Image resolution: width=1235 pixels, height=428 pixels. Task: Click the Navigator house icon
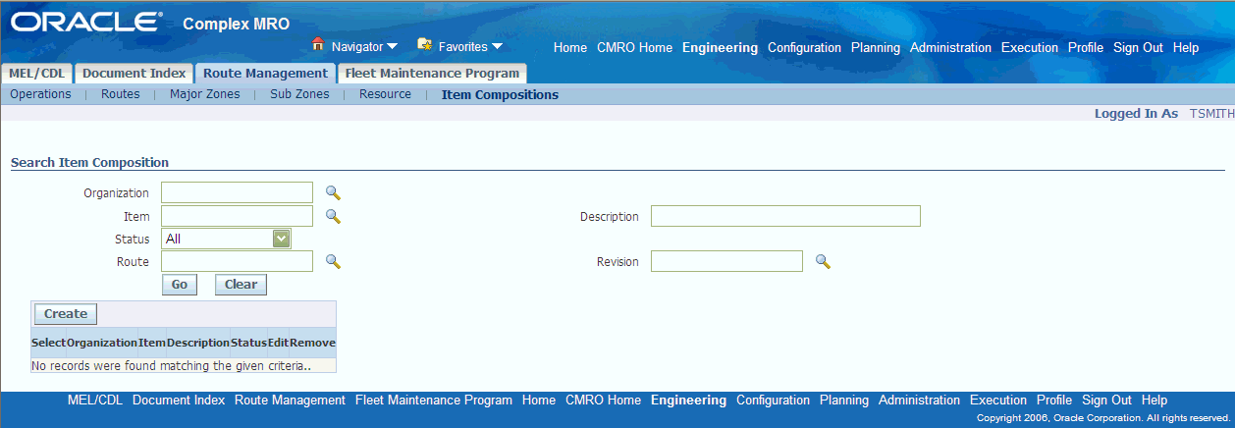point(318,44)
